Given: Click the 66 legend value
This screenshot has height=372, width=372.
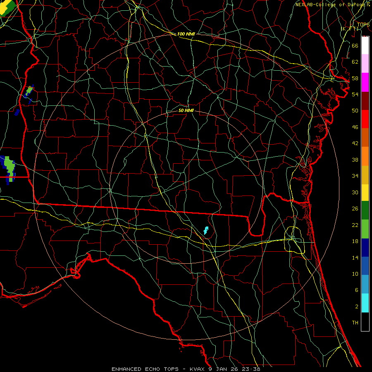Looking at the screenshot, I should tap(355, 45).
